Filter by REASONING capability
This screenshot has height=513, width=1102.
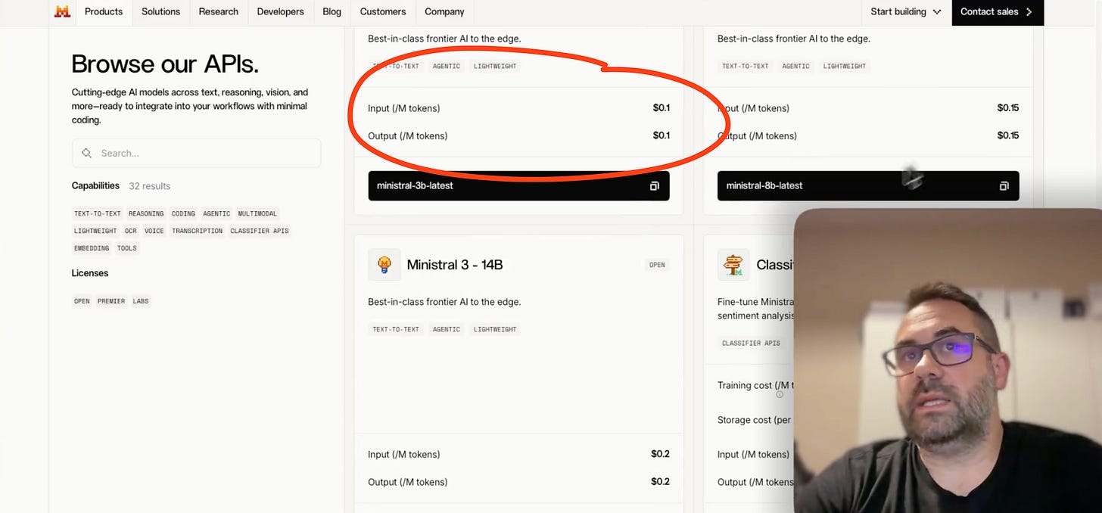(x=146, y=213)
